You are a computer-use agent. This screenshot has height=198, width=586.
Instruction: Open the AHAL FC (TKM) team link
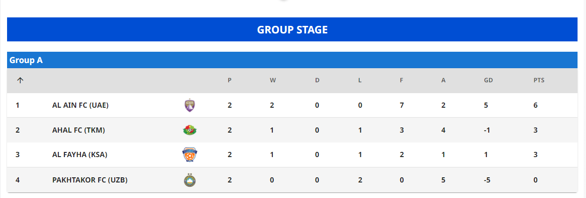(x=79, y=130)
